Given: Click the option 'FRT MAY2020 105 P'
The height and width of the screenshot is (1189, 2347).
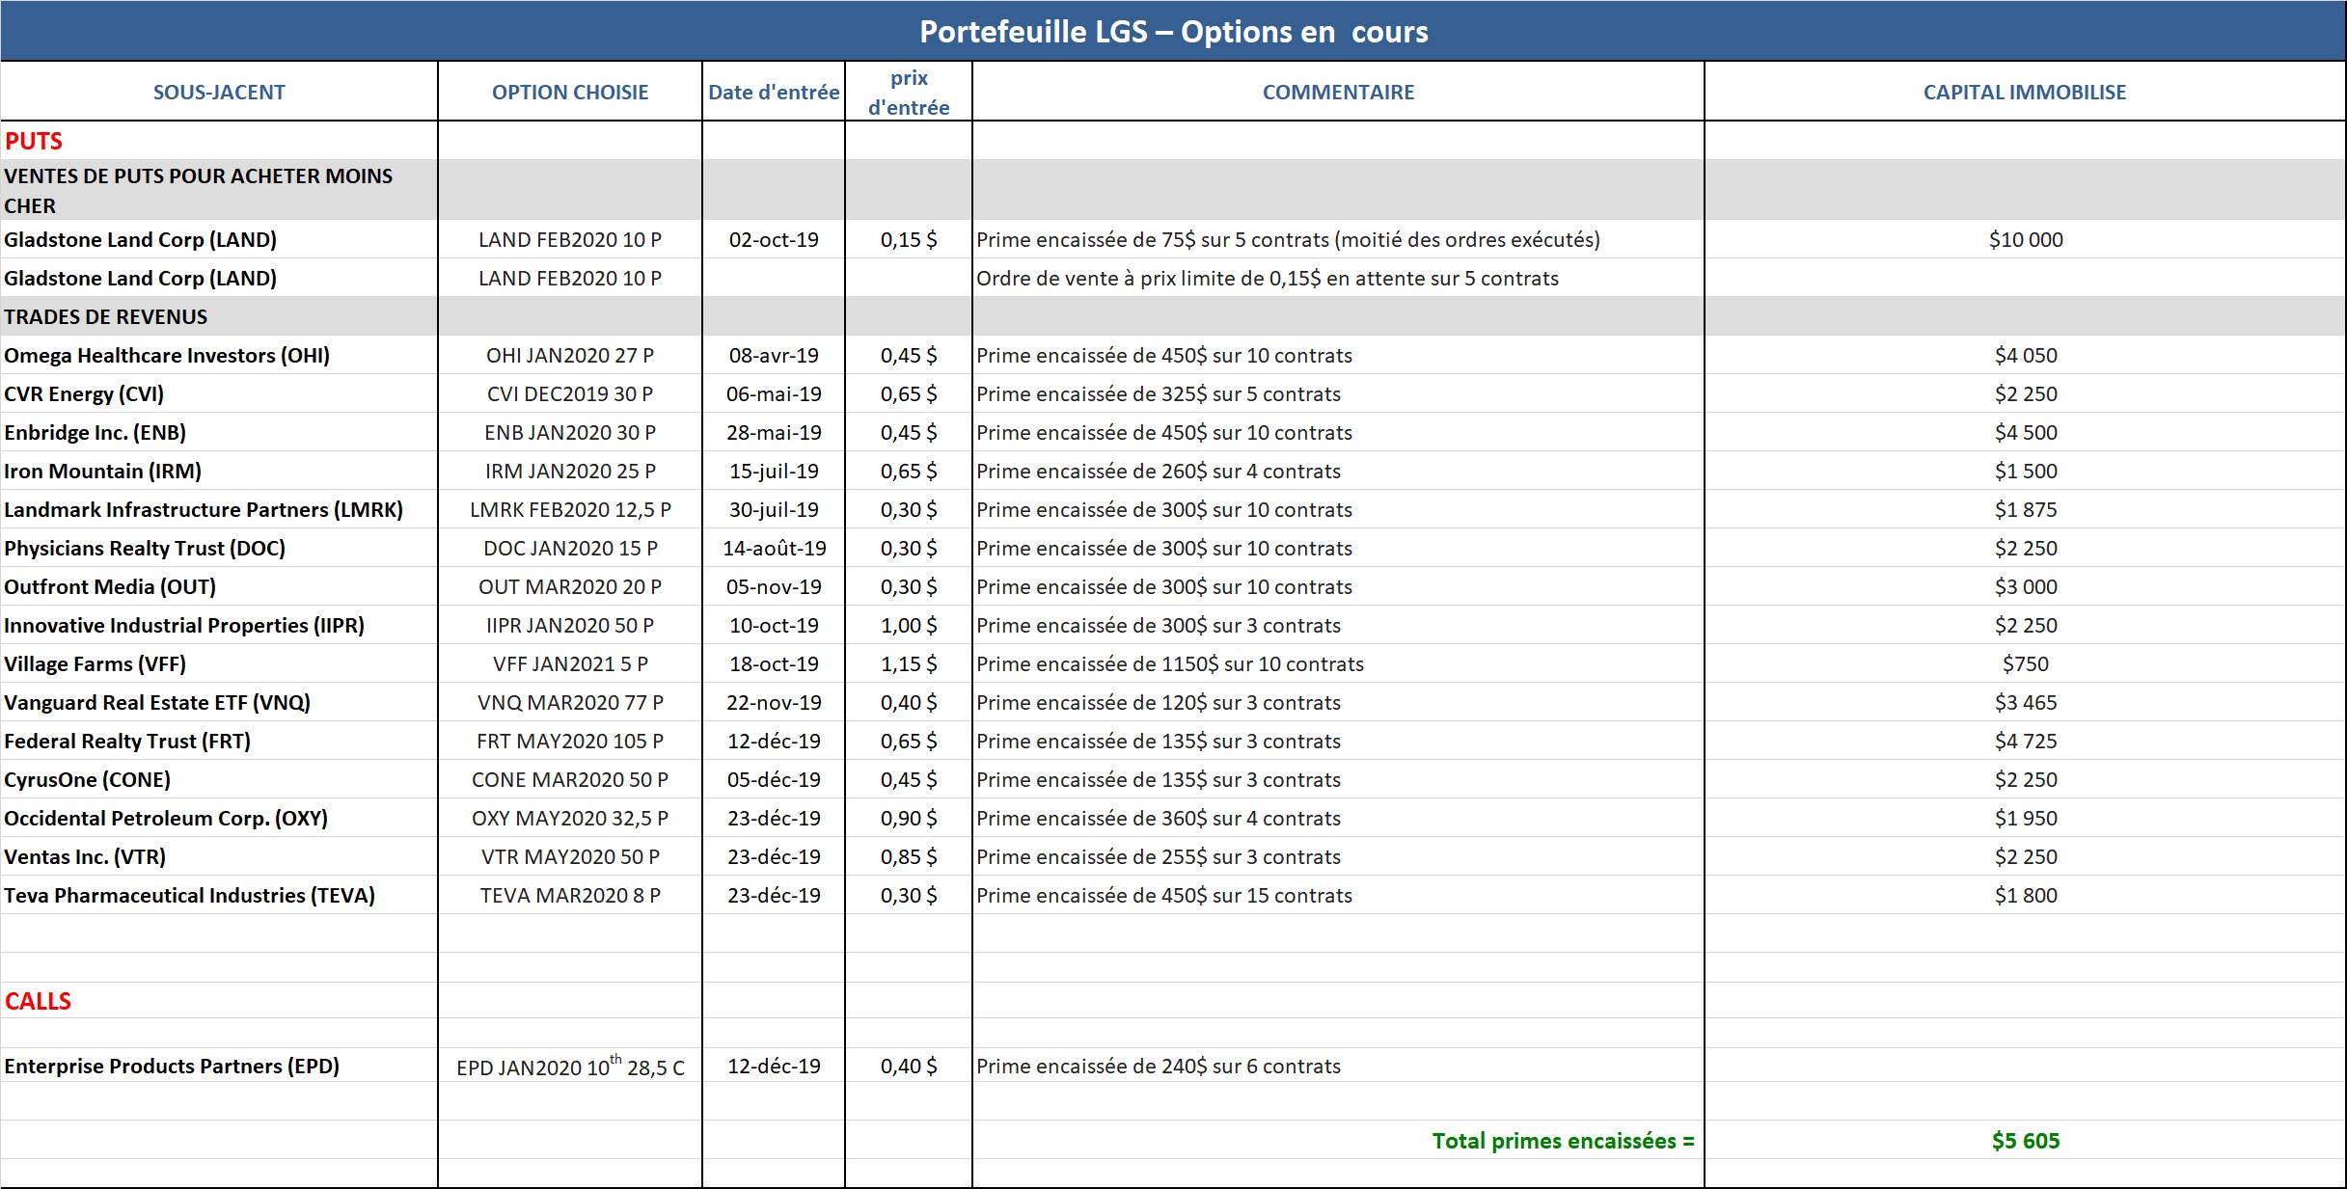Looking at the screenshot, I should click(x=570, y=741).
